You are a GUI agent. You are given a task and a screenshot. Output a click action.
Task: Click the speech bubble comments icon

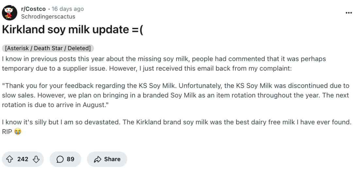pyautogui.click(x=60, y=159)
